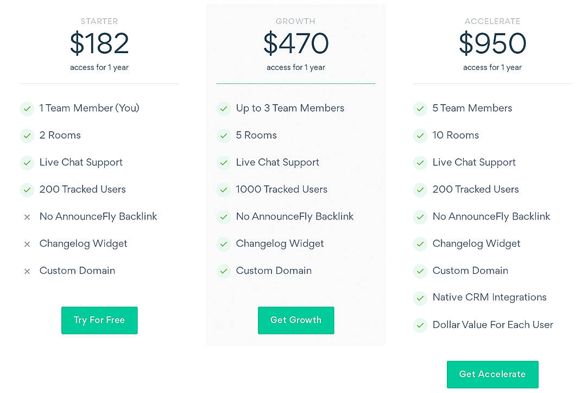This screenshot has width=581, height=393.
Task: Click the checkmark beside "Dollar Value For Each User"
Action: [420, 325]
